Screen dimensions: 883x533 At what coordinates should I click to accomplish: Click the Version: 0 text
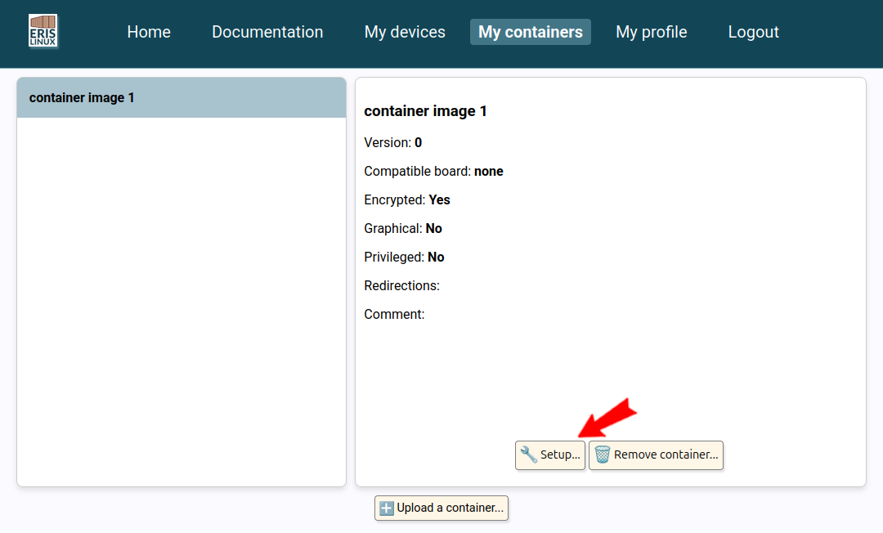tap(392, 143)
